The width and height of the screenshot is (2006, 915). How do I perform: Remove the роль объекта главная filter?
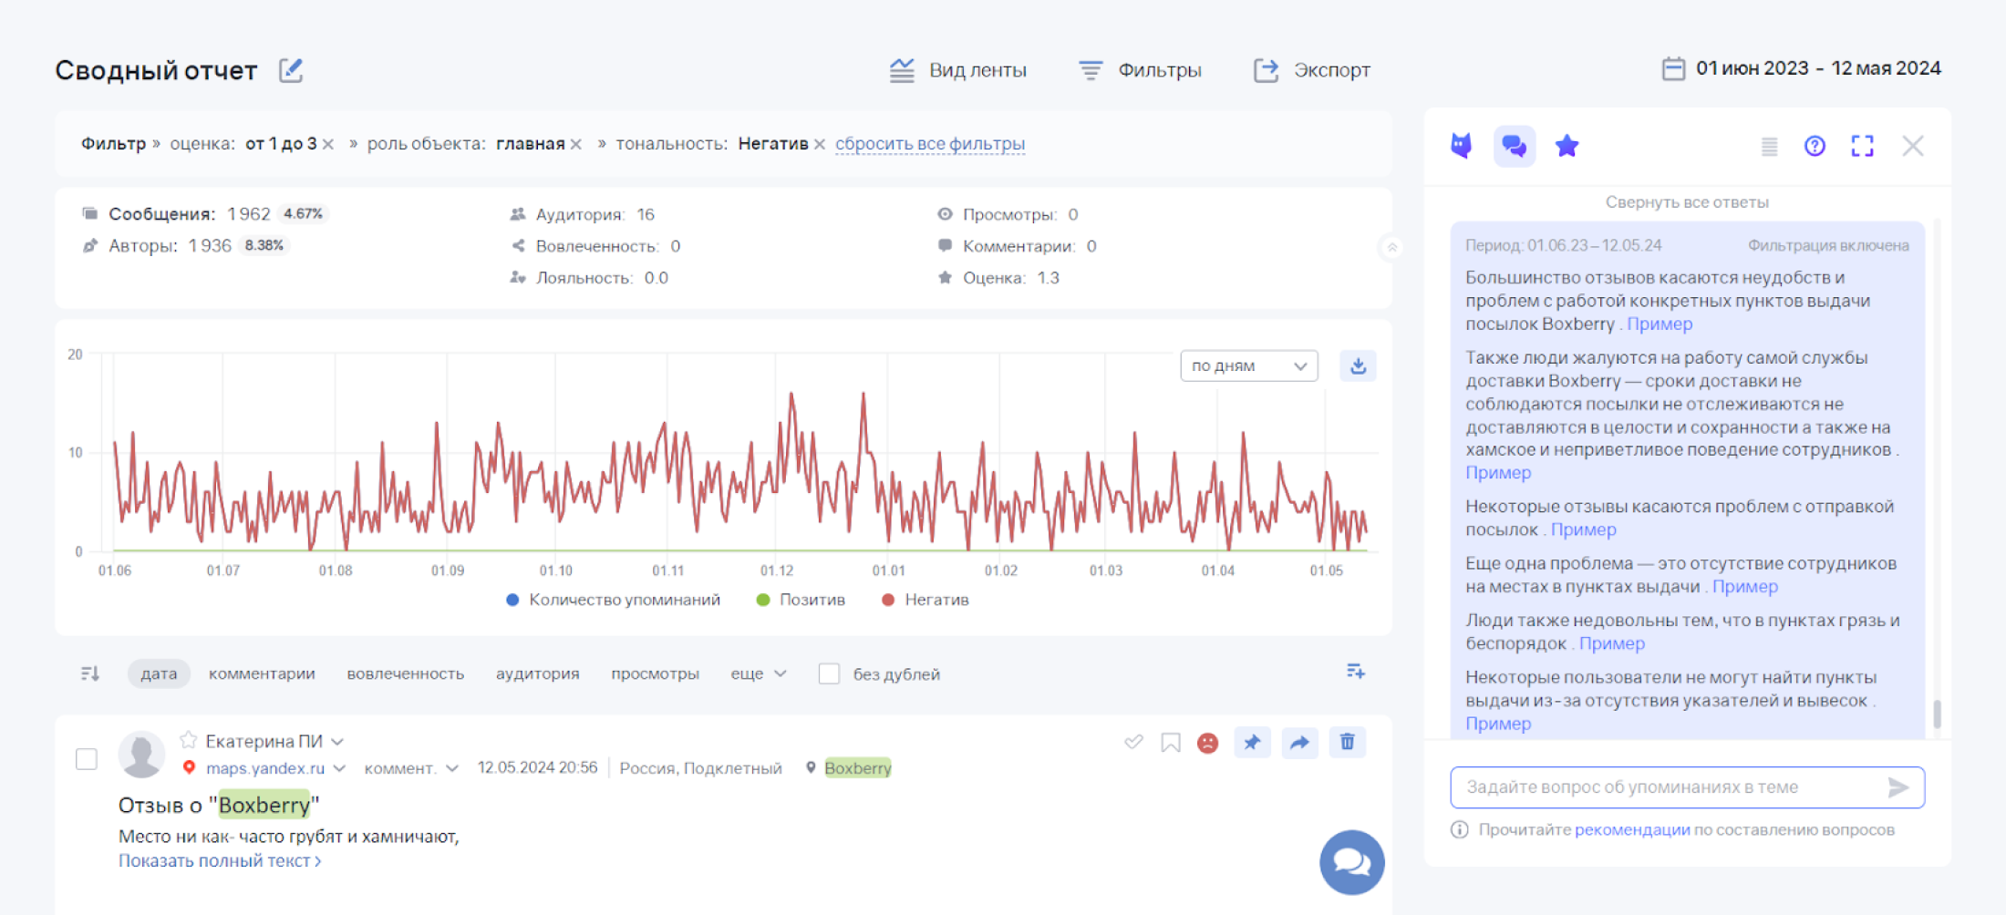point(576,144)
